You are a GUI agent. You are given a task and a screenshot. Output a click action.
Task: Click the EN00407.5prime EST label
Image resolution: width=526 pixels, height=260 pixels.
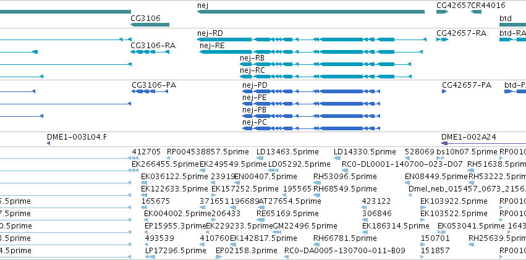pos(265,176)
